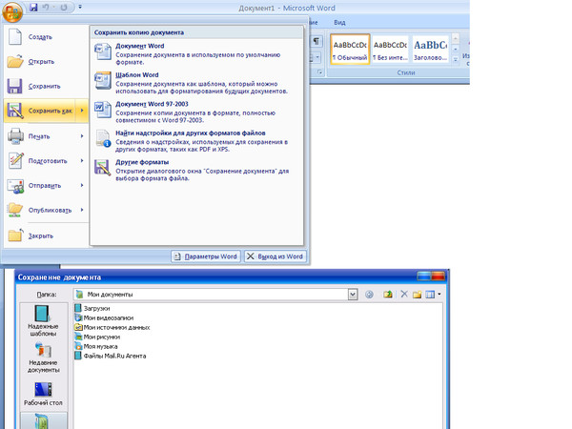572x429 pixels.
Task: Click the Выход из Word button
Action: click(x=275, y=256)
